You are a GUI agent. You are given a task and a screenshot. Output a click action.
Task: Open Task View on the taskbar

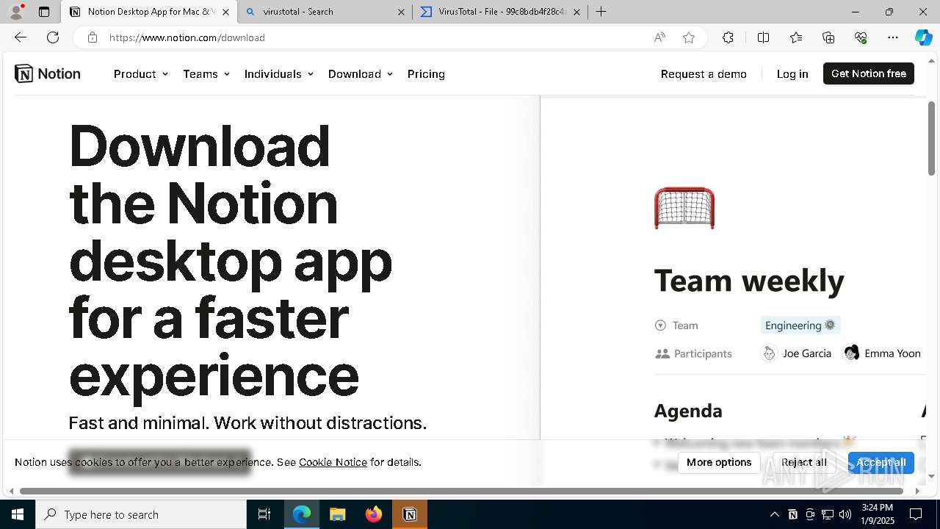point(264,514)
